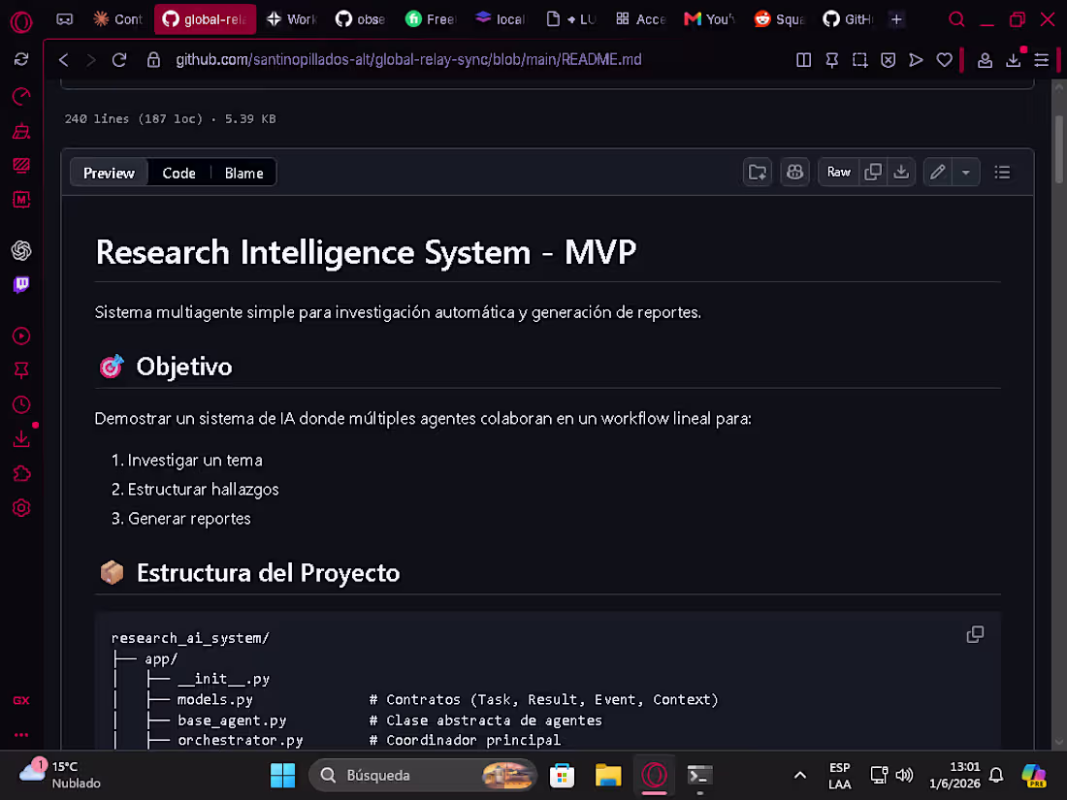This screenshot has height=800, width=1067.
Task: Open Downloads from the sidebar
Action: pyautogui.click(x=21, y=438)
